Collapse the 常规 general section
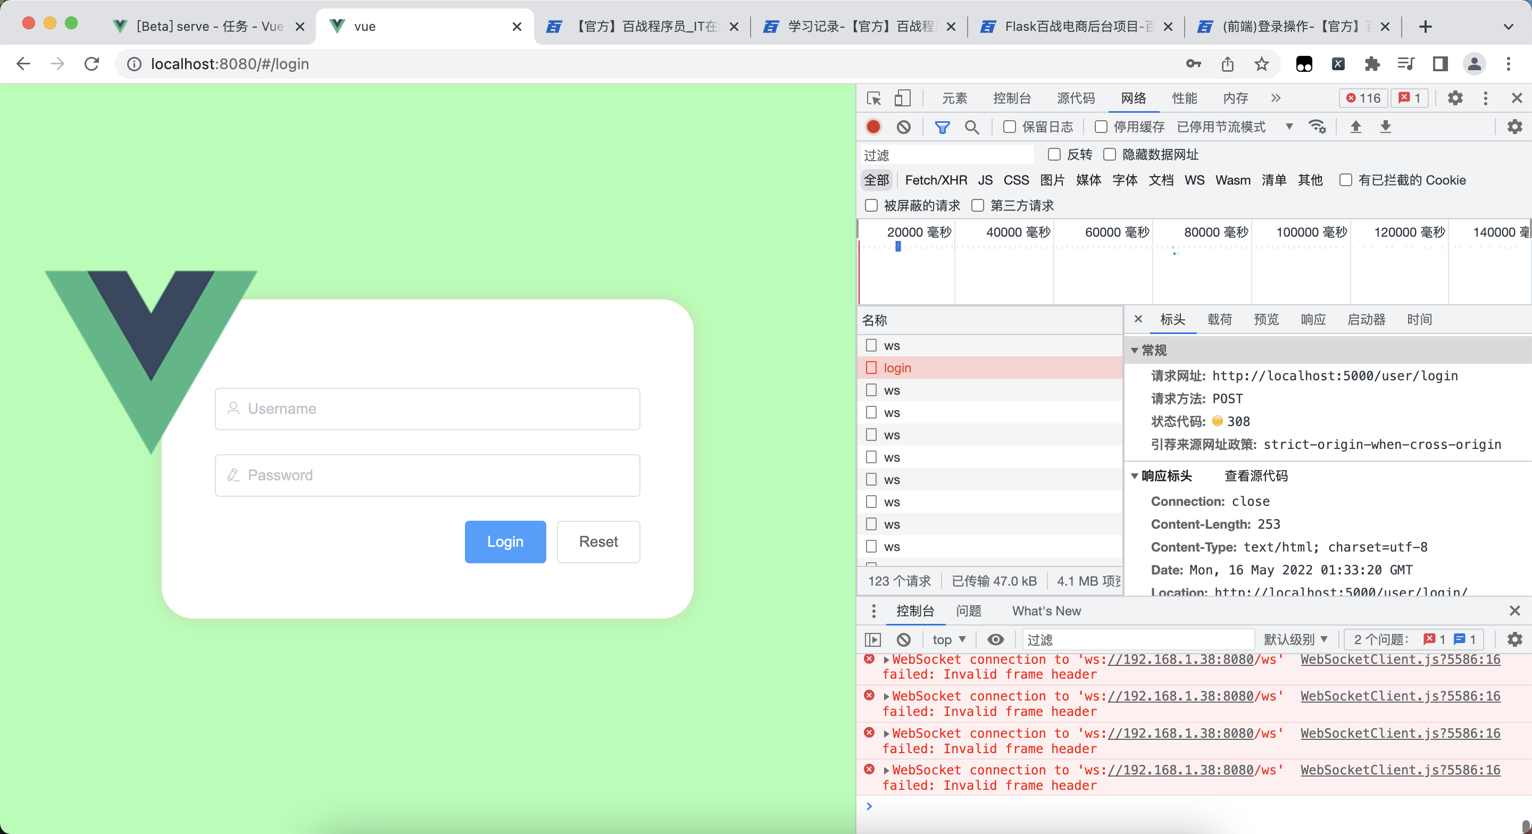Screen dimensions: 1532x834 (x=1134, y=351)
